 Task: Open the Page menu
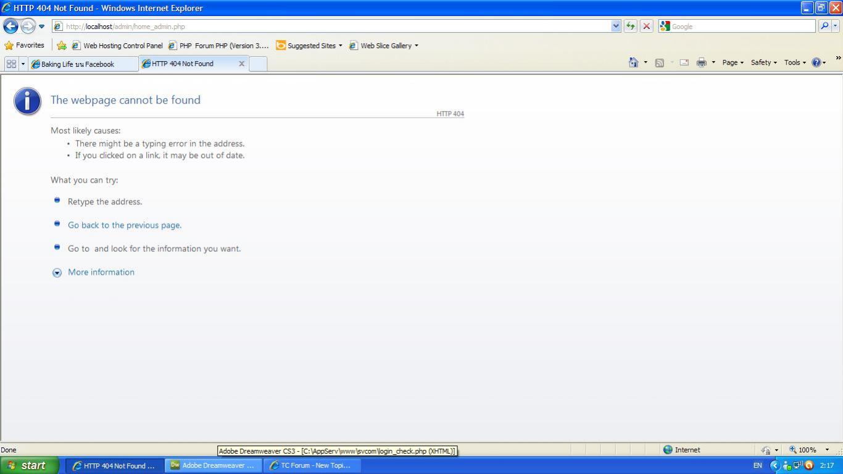(x=733, y=62)
